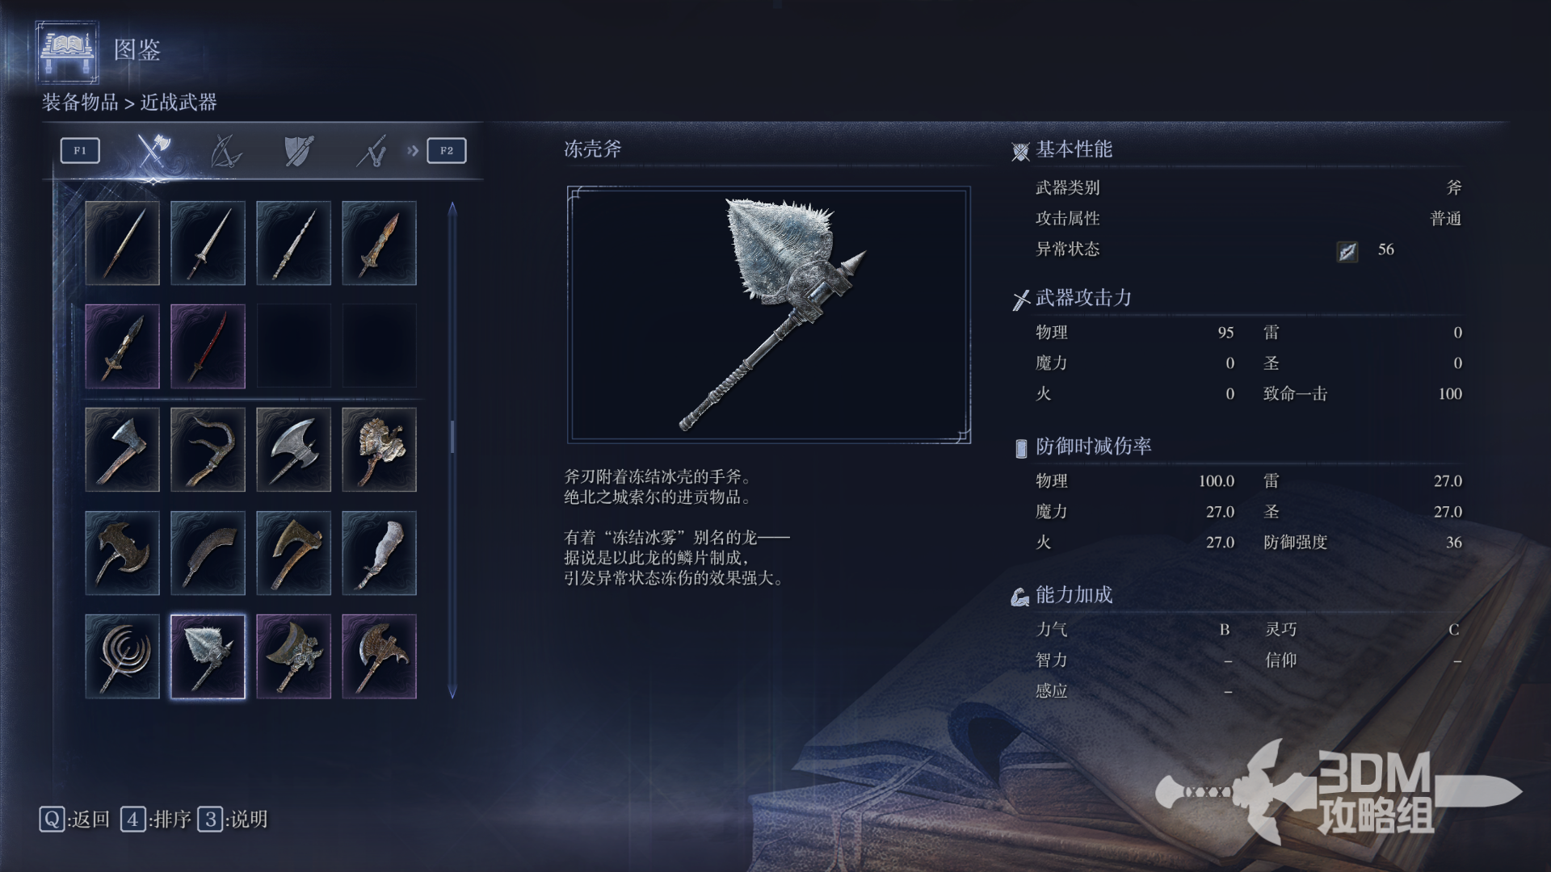Click the 3 description toggle
Viewport: 1551px width, 872px height.
[x=233, y=820]
